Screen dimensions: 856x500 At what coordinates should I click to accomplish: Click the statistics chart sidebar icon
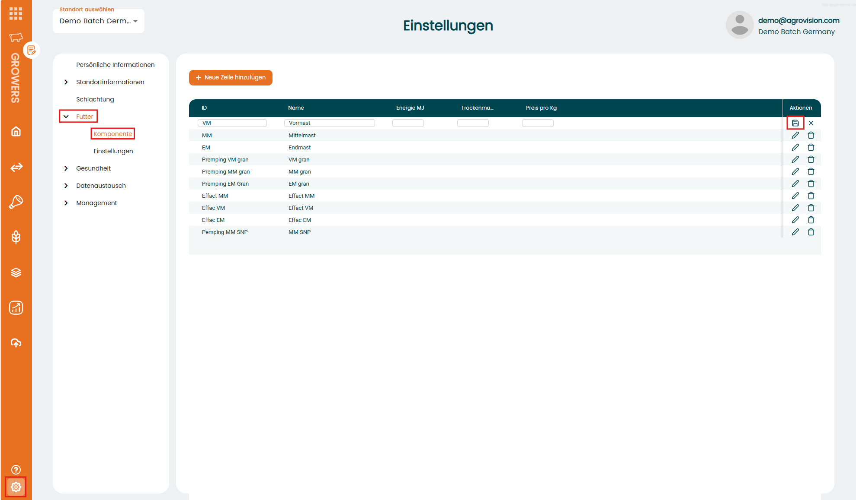(16, 308)
